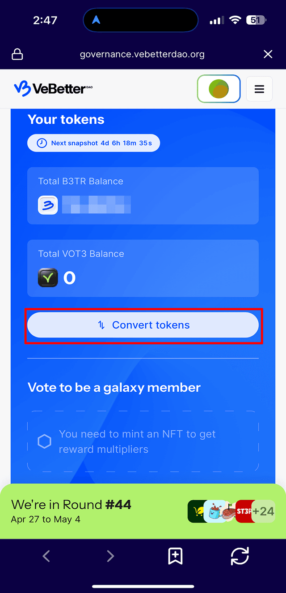
Task: Tap the VOT3 token icon
Action: (48, 277)
